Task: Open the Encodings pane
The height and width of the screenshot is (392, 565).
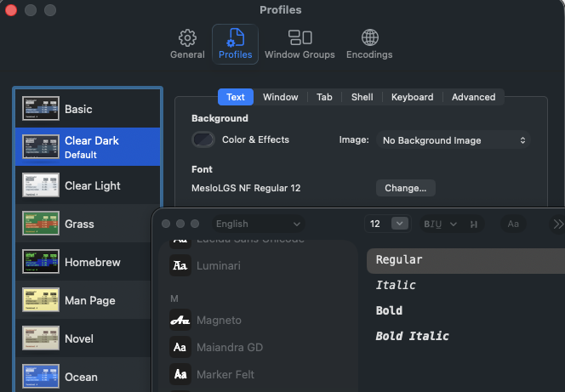Action: (369, 44)
